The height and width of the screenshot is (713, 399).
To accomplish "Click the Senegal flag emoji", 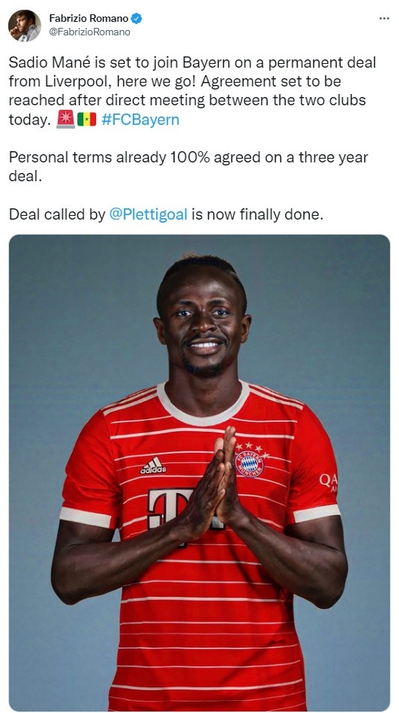I will tap(86, 120).
